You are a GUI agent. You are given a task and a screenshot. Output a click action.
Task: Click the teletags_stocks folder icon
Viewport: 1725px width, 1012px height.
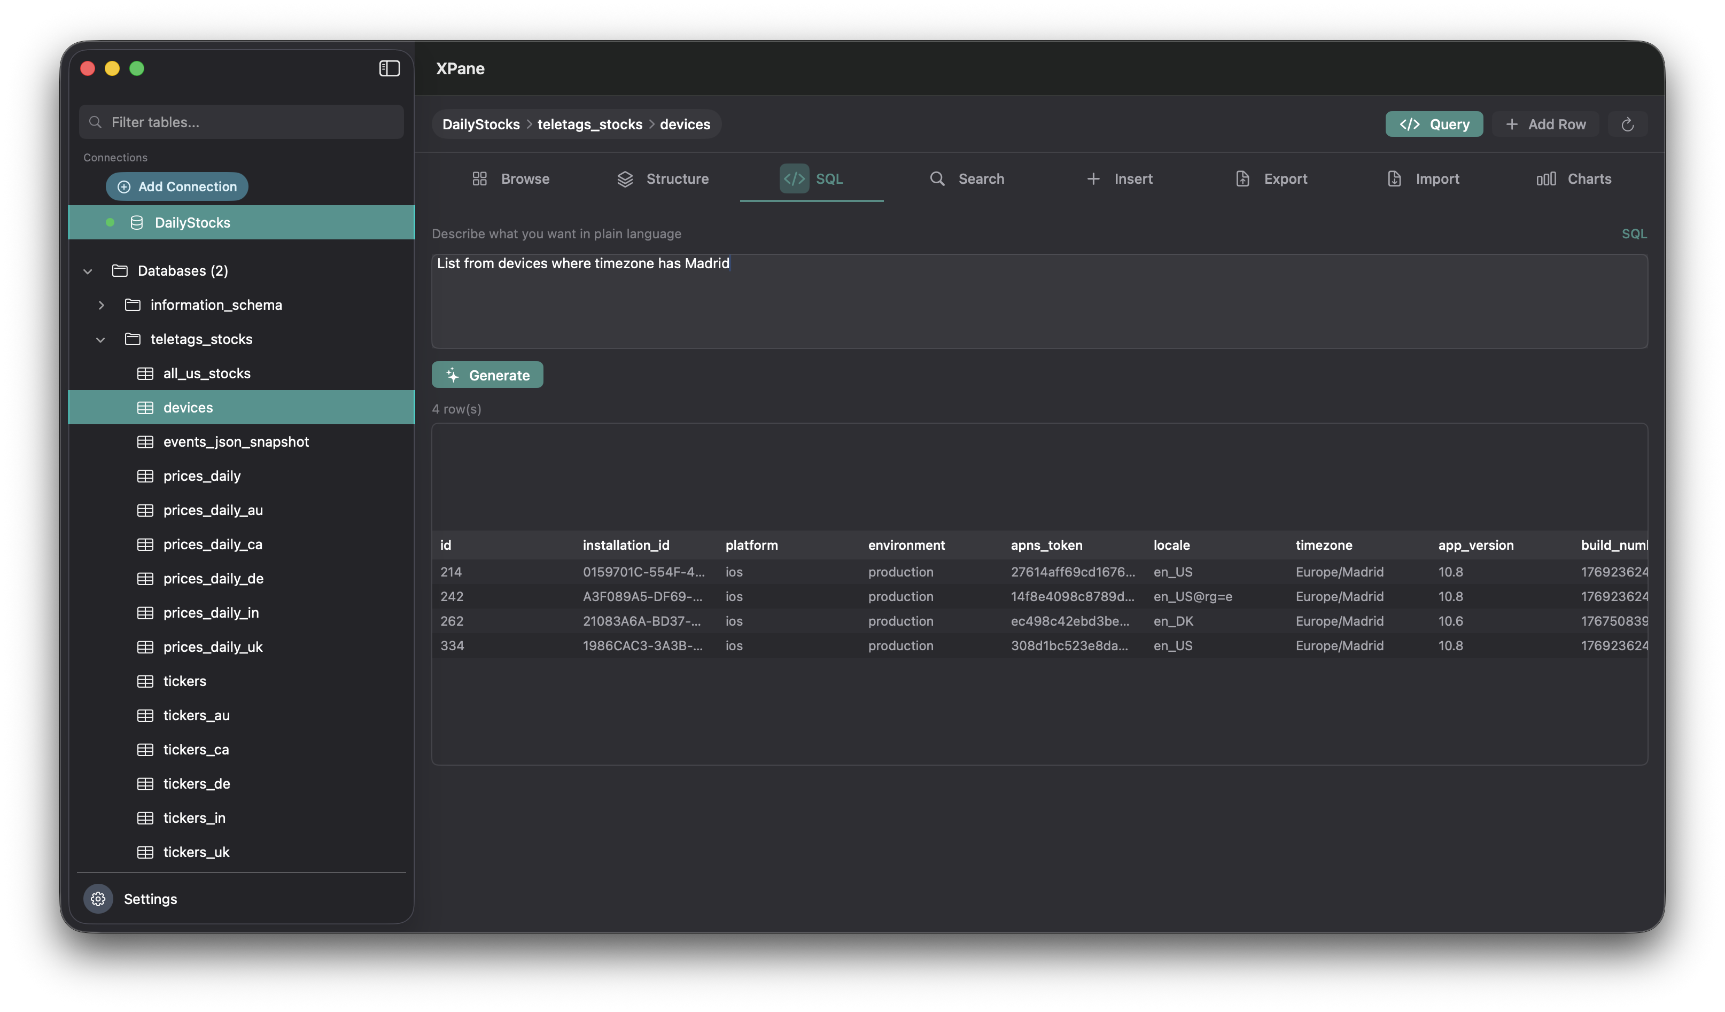[x=133, y=339]
